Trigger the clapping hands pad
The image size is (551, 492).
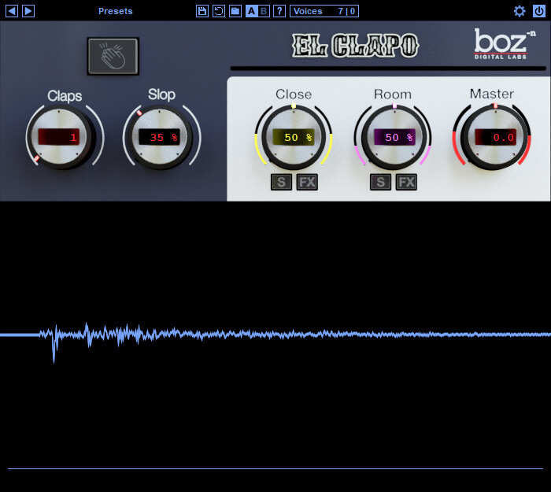click(x=113, y=56)
